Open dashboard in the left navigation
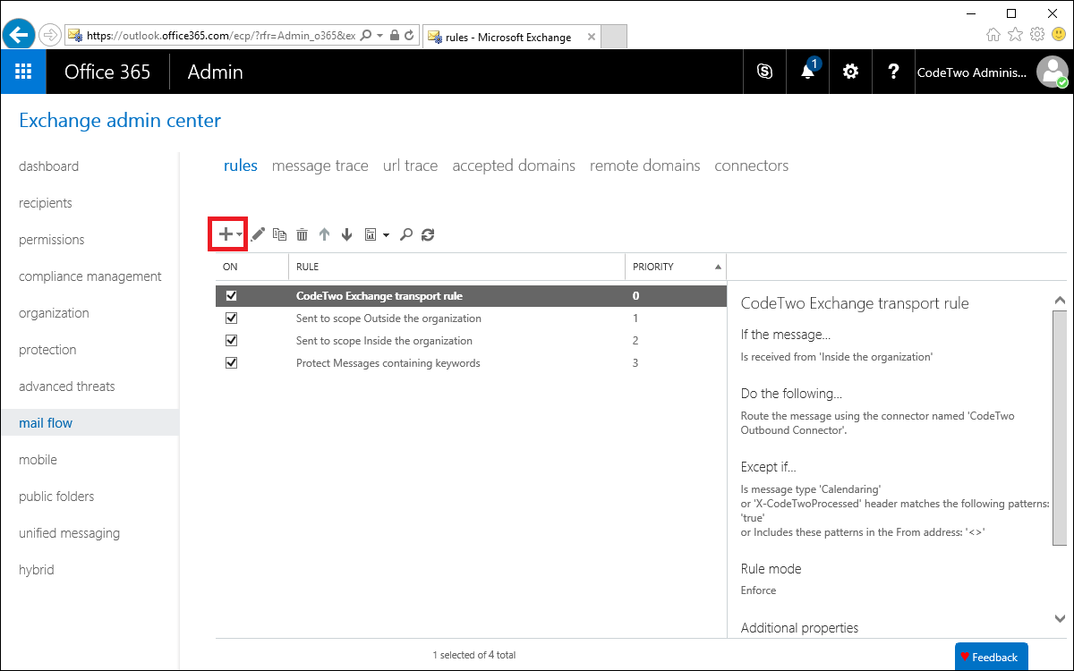 [x=48, y=166]
